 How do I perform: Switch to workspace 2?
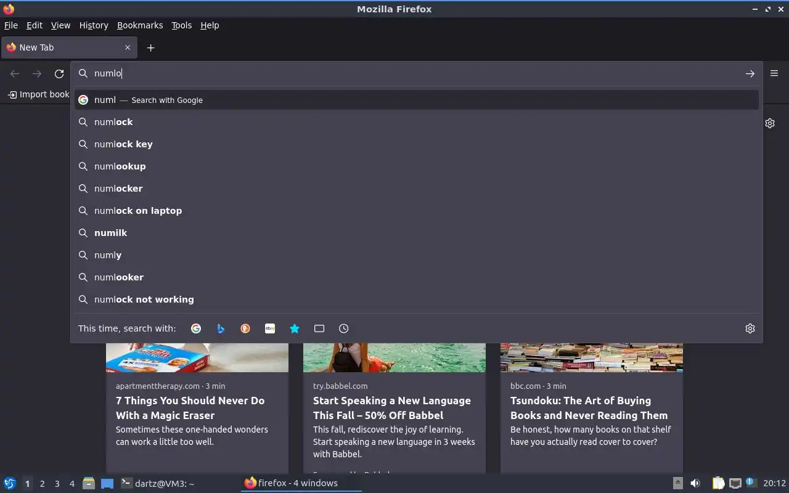pyautogui.click(x=42, y=484)
